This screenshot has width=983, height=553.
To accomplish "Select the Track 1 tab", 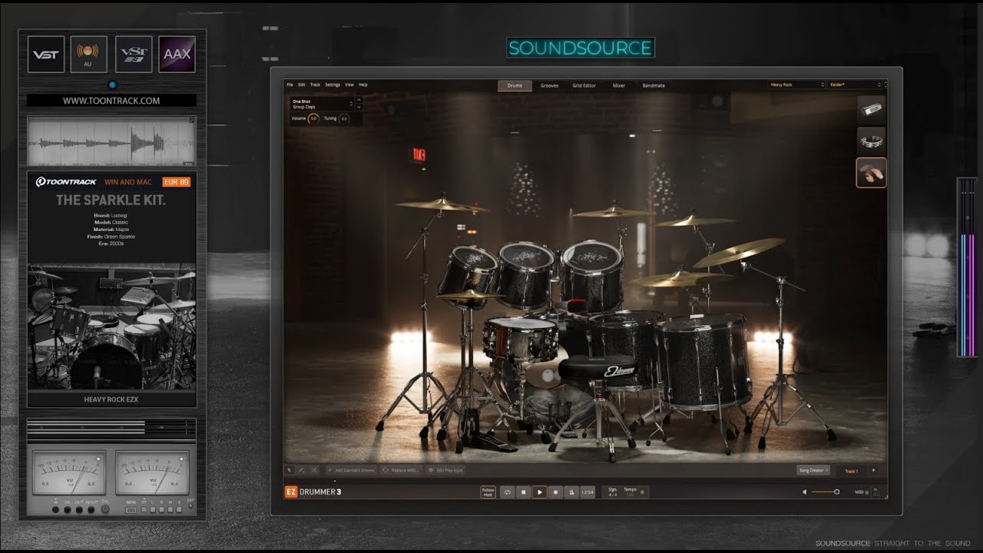I will coord(852,471).
